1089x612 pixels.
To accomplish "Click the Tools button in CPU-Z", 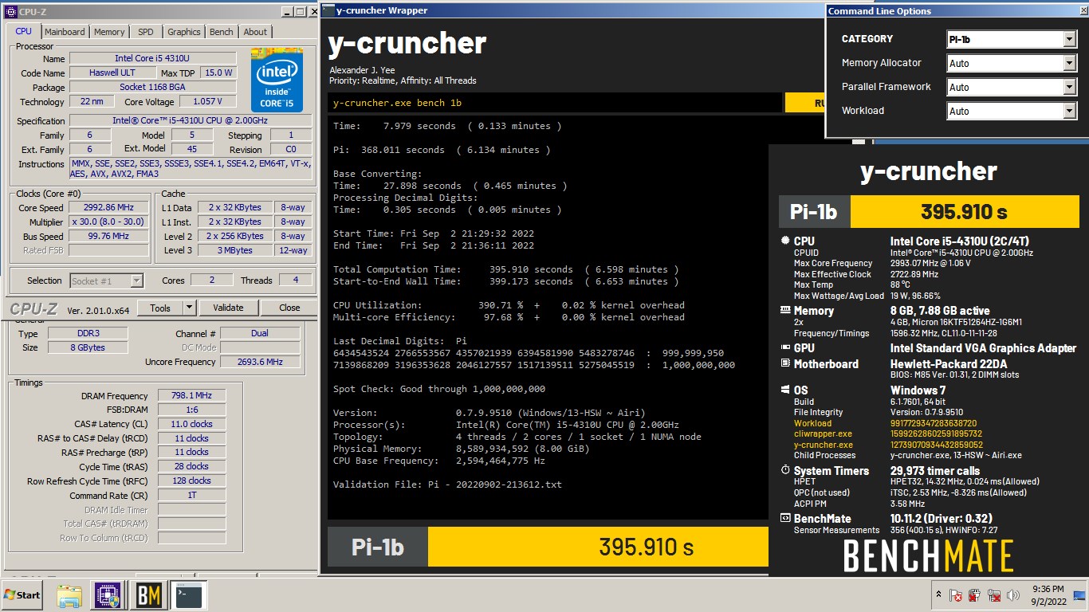I will (160, 308).
